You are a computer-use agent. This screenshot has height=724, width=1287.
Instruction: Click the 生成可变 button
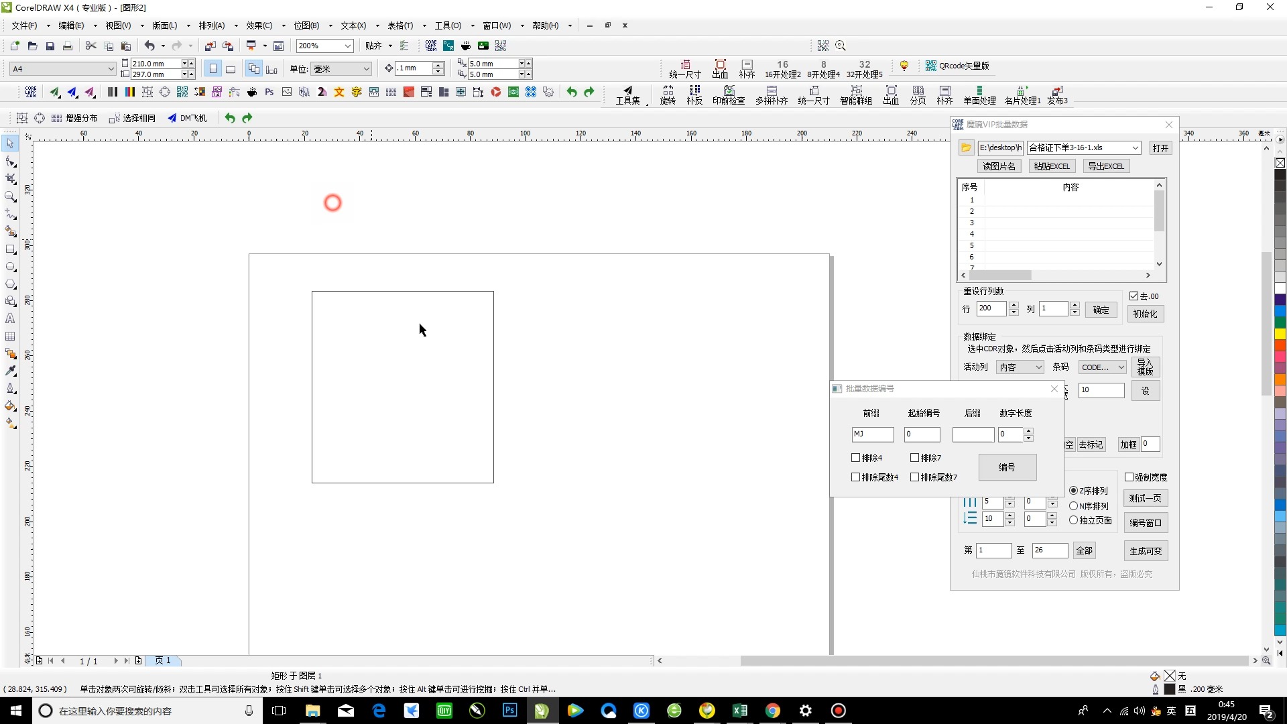pyautogui.click(x=1146, y=551)
